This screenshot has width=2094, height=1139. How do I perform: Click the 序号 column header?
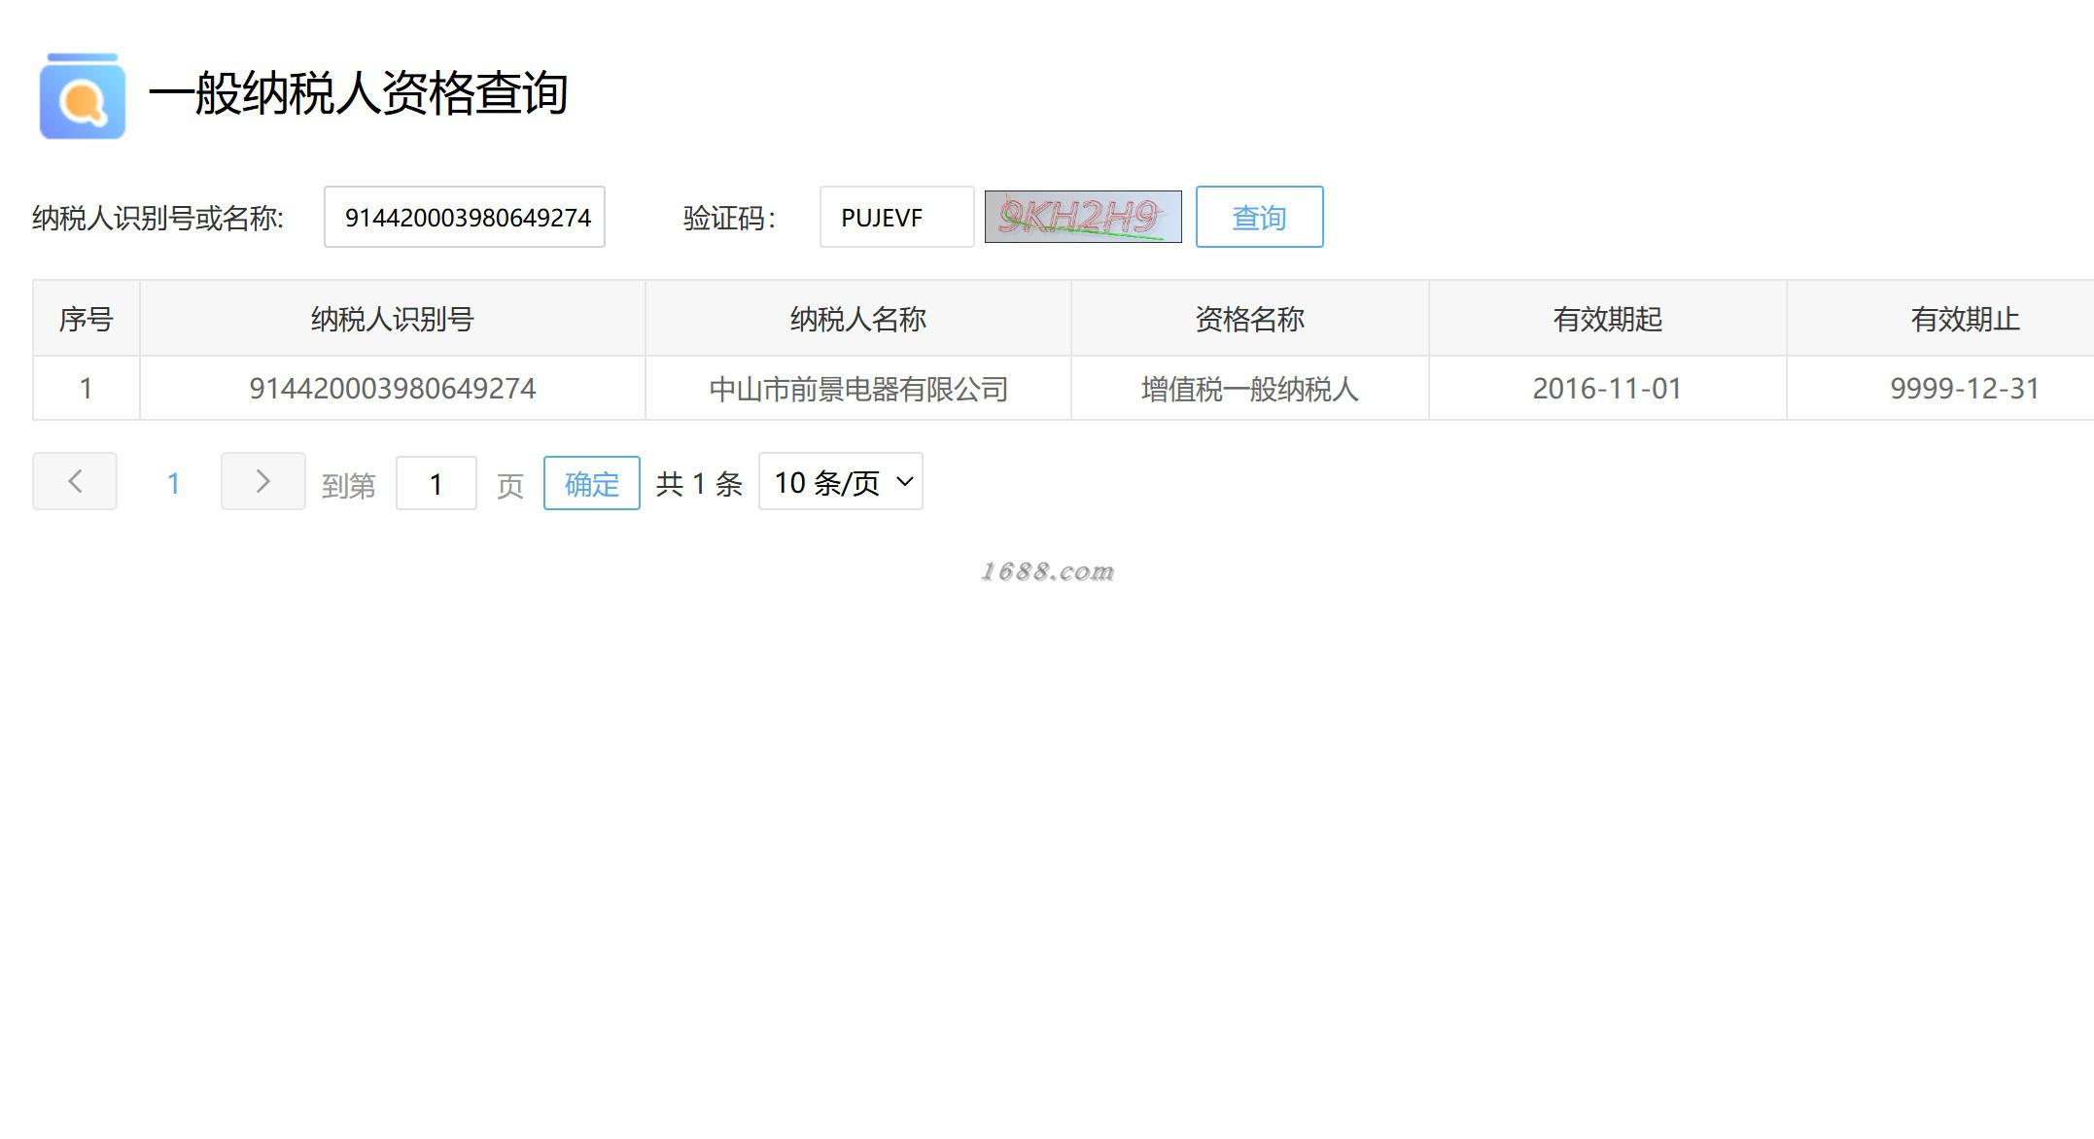pyautogui.click(x=87, y=319)
